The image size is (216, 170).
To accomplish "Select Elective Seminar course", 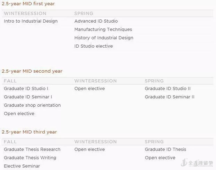I will [22, 166].
